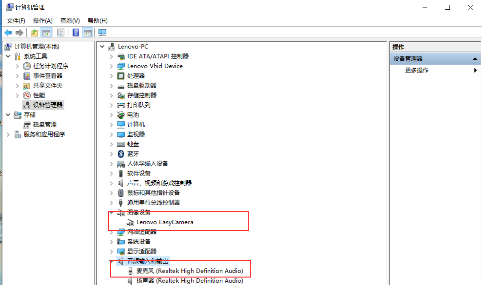The width and height of the screenshot is (482, 285).
Task: Click the battery icon beside 电池
Action: [121, 115]
